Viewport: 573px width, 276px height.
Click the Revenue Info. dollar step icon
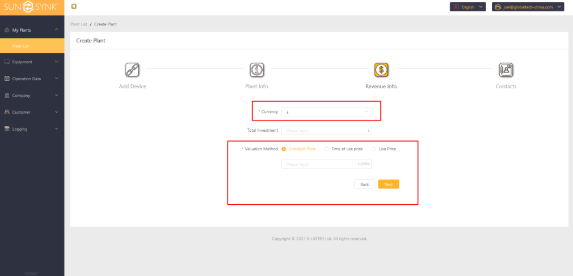pyautogui.click(x=381, y=70)
